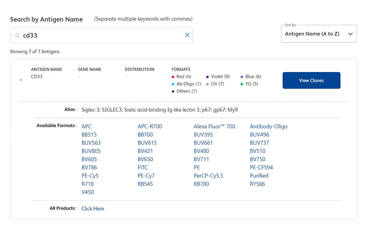Choose the UV (7) format
This screenshot has height=236, width=368.
pos(215,84)
